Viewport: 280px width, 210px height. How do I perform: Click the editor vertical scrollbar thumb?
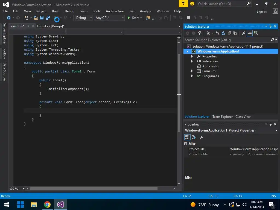(179, 93)
